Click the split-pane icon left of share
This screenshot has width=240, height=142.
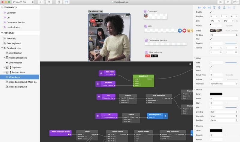click(x=220, y=2)
